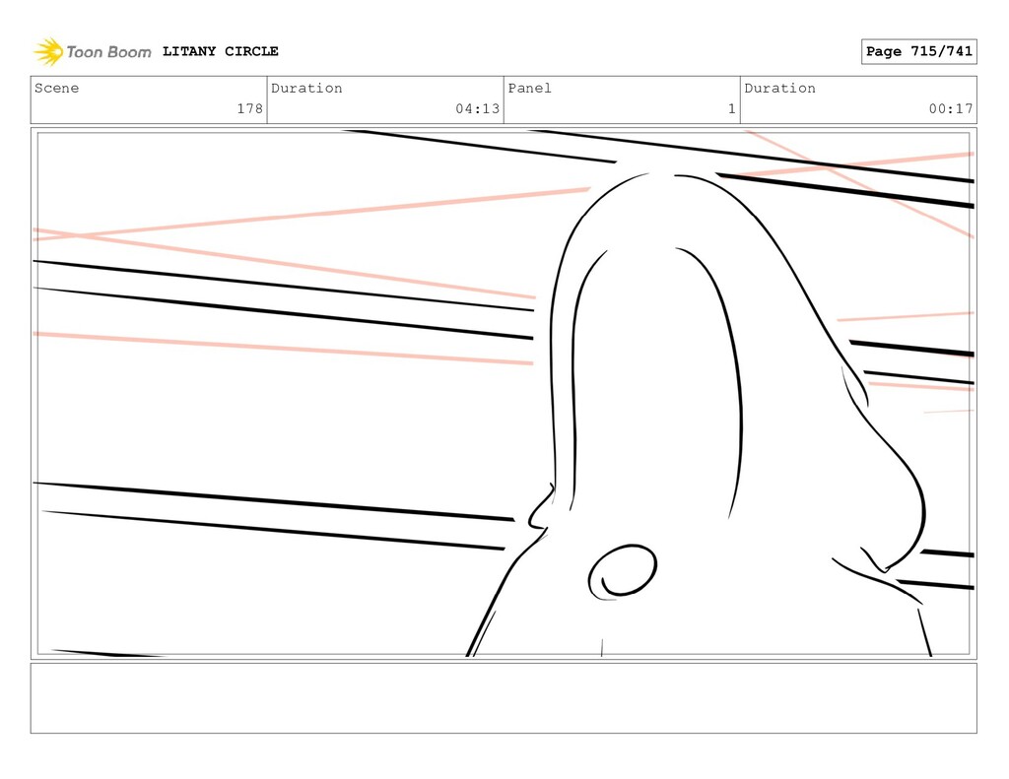Screen dimensions: 1009x779
Task: Select the LITANY CIRCLE project title
Action: (220, 51)
